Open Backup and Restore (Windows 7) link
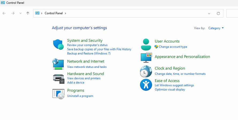Image resolution: width=238 pixels, height=120 pixels. coord(89,53)
